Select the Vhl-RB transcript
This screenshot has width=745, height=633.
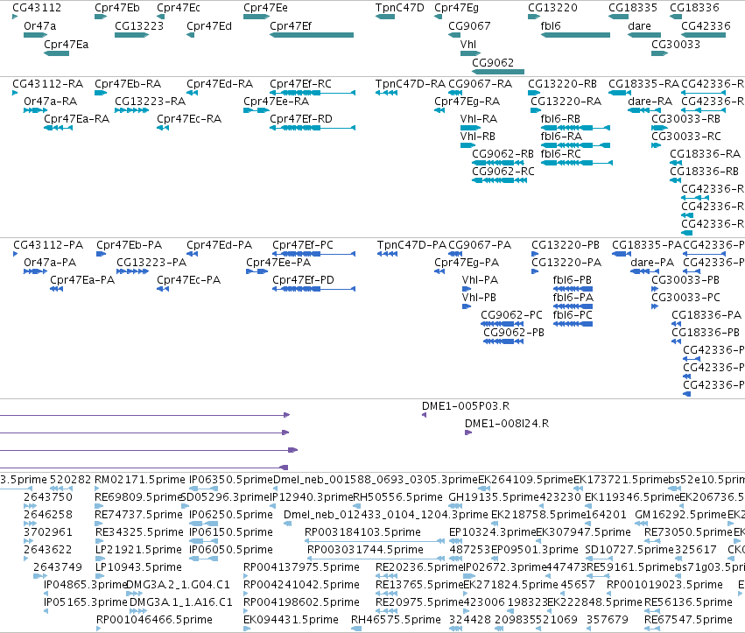click(x=468, y=145)
